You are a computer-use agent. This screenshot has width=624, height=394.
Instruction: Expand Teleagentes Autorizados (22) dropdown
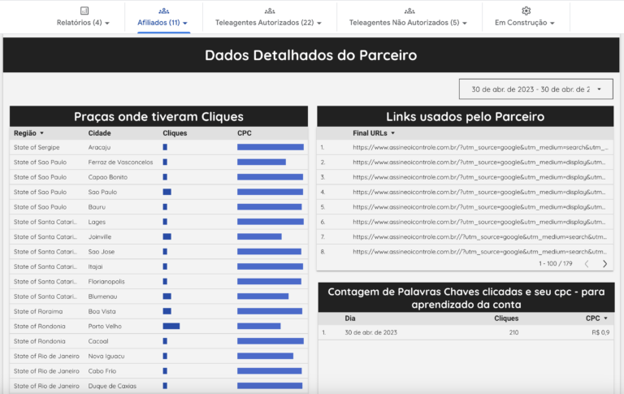click(268, 23)
